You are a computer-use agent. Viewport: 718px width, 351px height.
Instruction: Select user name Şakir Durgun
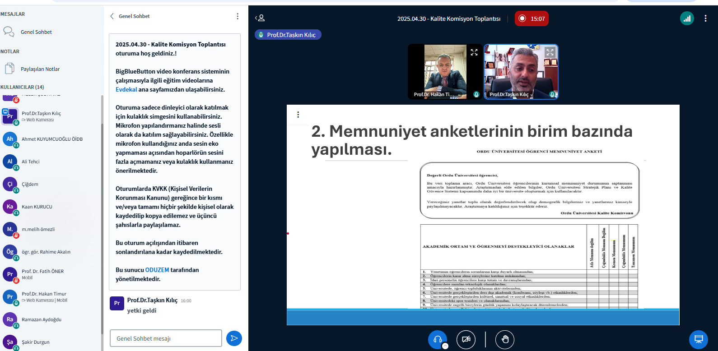[36, 342]
